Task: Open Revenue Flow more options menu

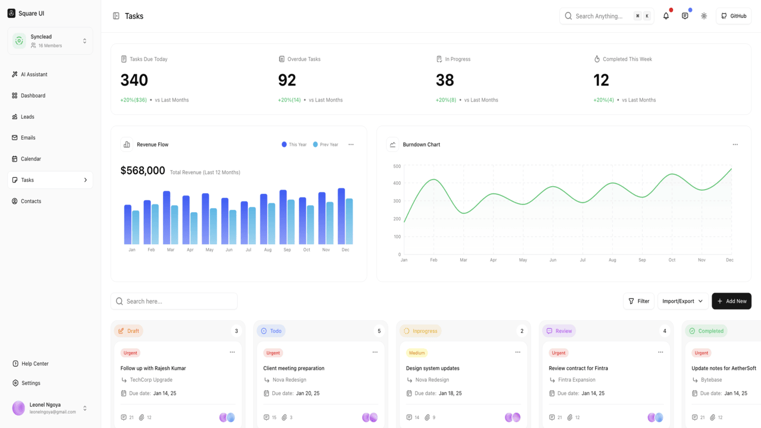Action: pos(351,144)
